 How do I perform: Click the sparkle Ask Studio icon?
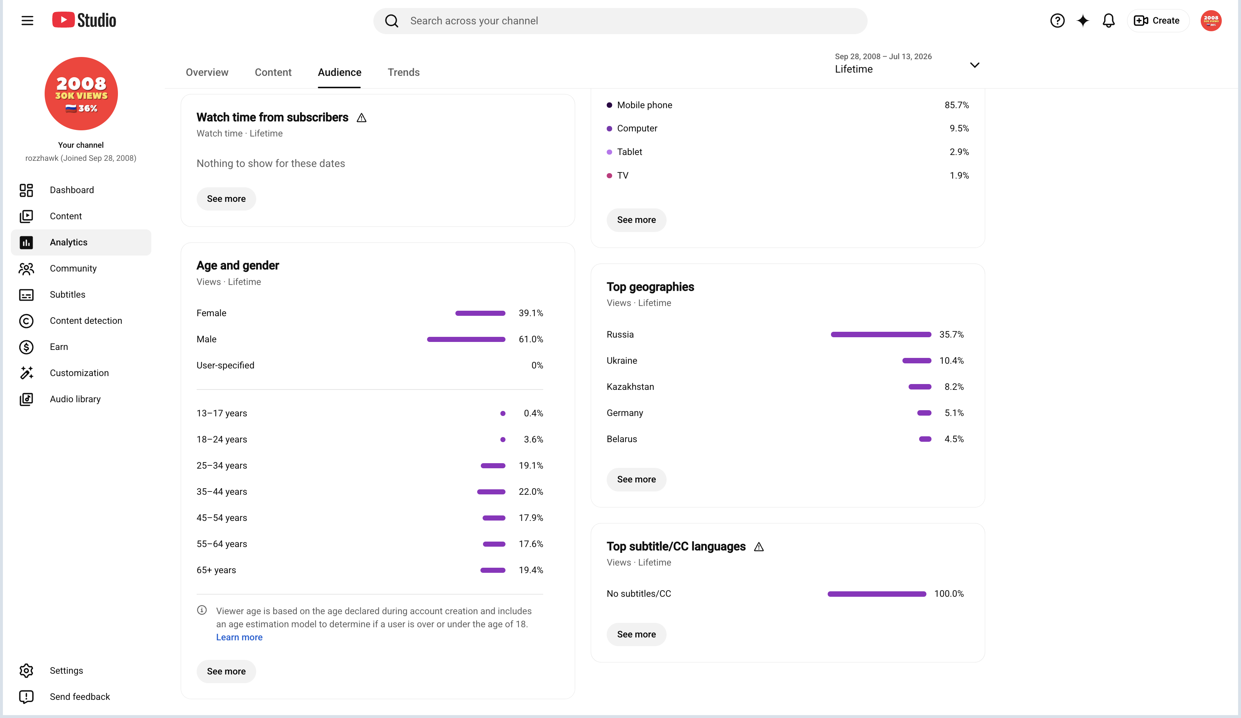tap(1082, 21)
